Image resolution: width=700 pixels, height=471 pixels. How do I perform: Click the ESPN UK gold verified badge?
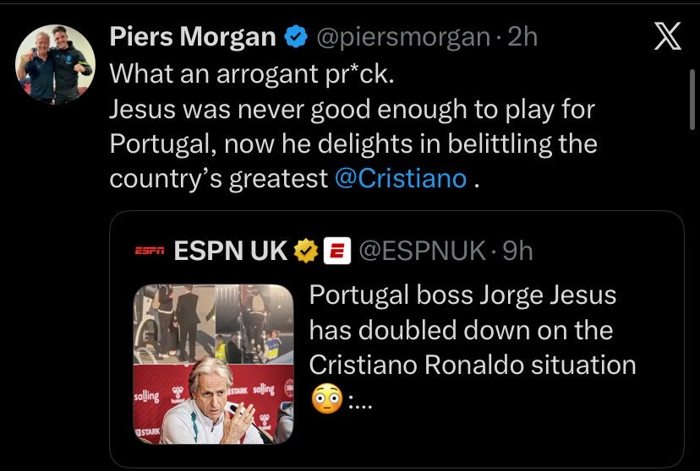306,251
